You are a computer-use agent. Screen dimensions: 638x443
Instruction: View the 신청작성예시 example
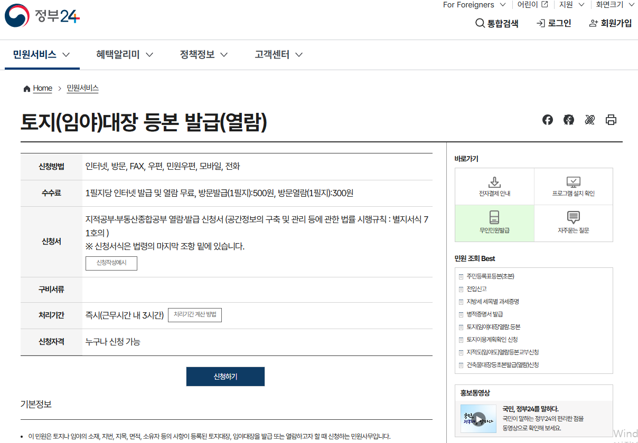(x=111, y=263)
